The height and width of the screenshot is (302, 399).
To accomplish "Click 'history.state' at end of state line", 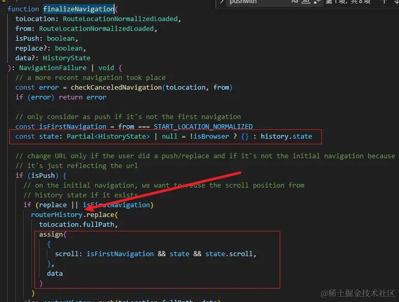I will pyautogui.click(x=286, y=137).
